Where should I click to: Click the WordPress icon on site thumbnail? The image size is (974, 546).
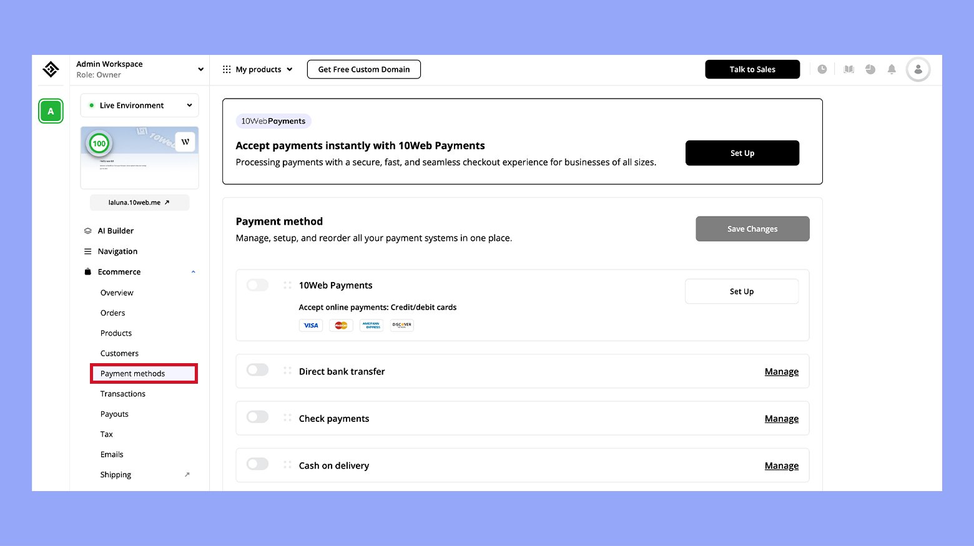185,142
